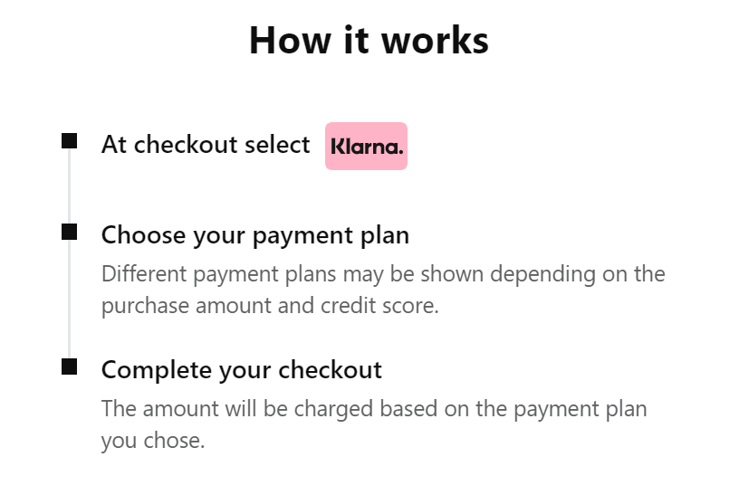Screen dimensions: 739x495
Task: Click the "you chose." line of text
Action: coord(153,442)
